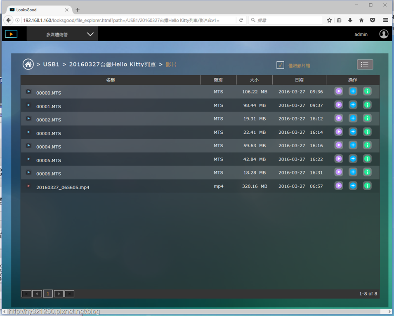Click the 影片 breadcrumb folder
The height and width of the screenshot is (316, 394).
[x=171, y=65]
